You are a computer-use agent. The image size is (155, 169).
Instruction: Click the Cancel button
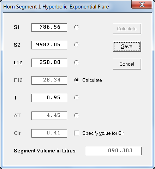[127, 64]
